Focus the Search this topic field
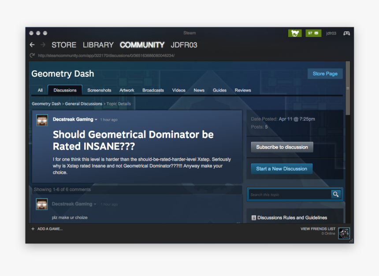The image size is (379, 276). (290, 195)
